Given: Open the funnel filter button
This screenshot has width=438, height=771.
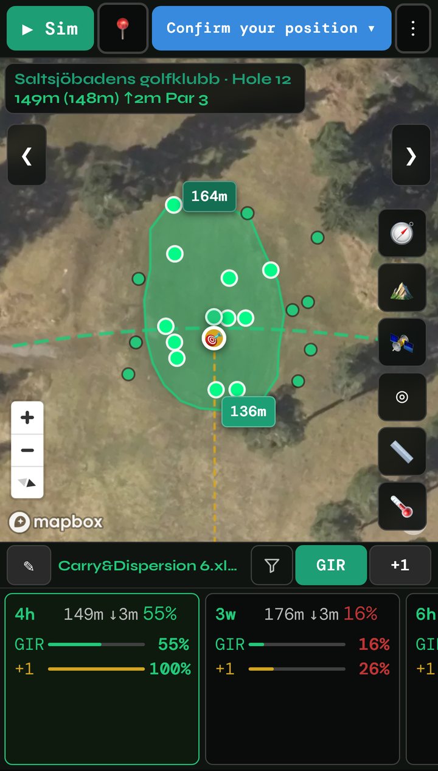Looking at the screenshot, I should pos(272,565).
